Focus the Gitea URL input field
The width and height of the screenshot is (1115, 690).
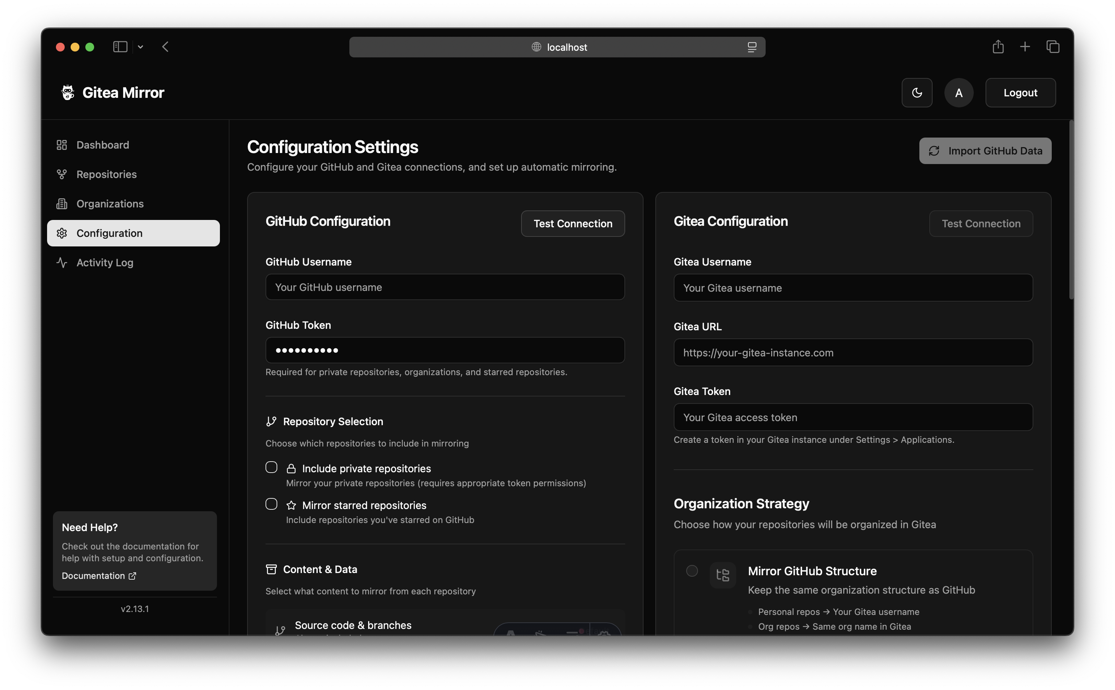pos(853,352)
